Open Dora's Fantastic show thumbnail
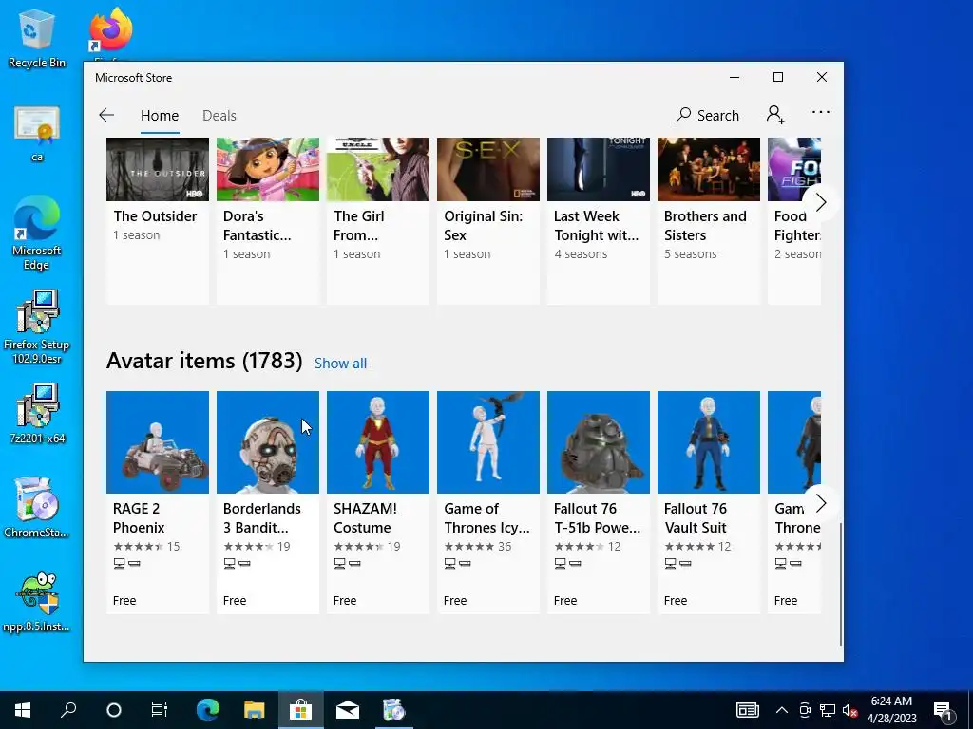Viewport: 973px width, 729px height. [267, 169]
